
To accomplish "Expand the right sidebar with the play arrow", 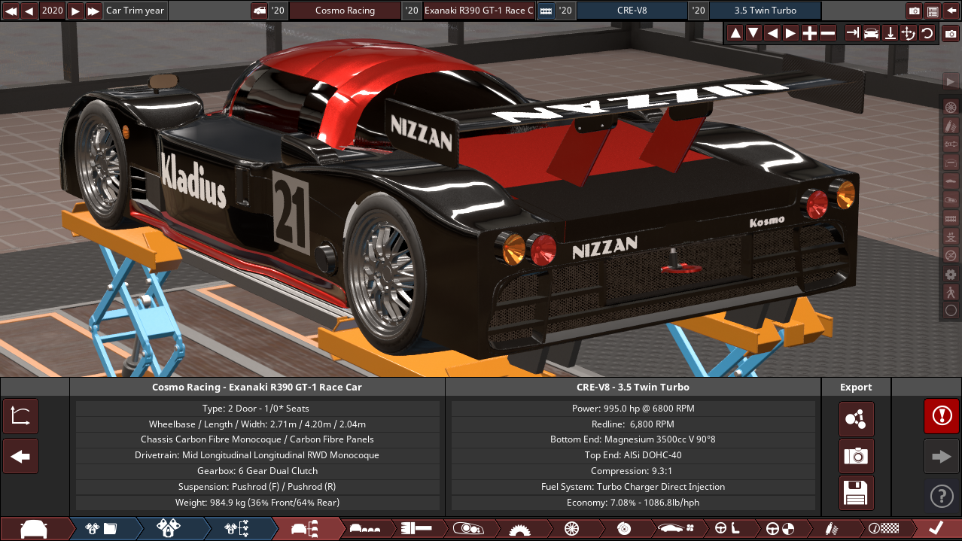I will point(951,81).
